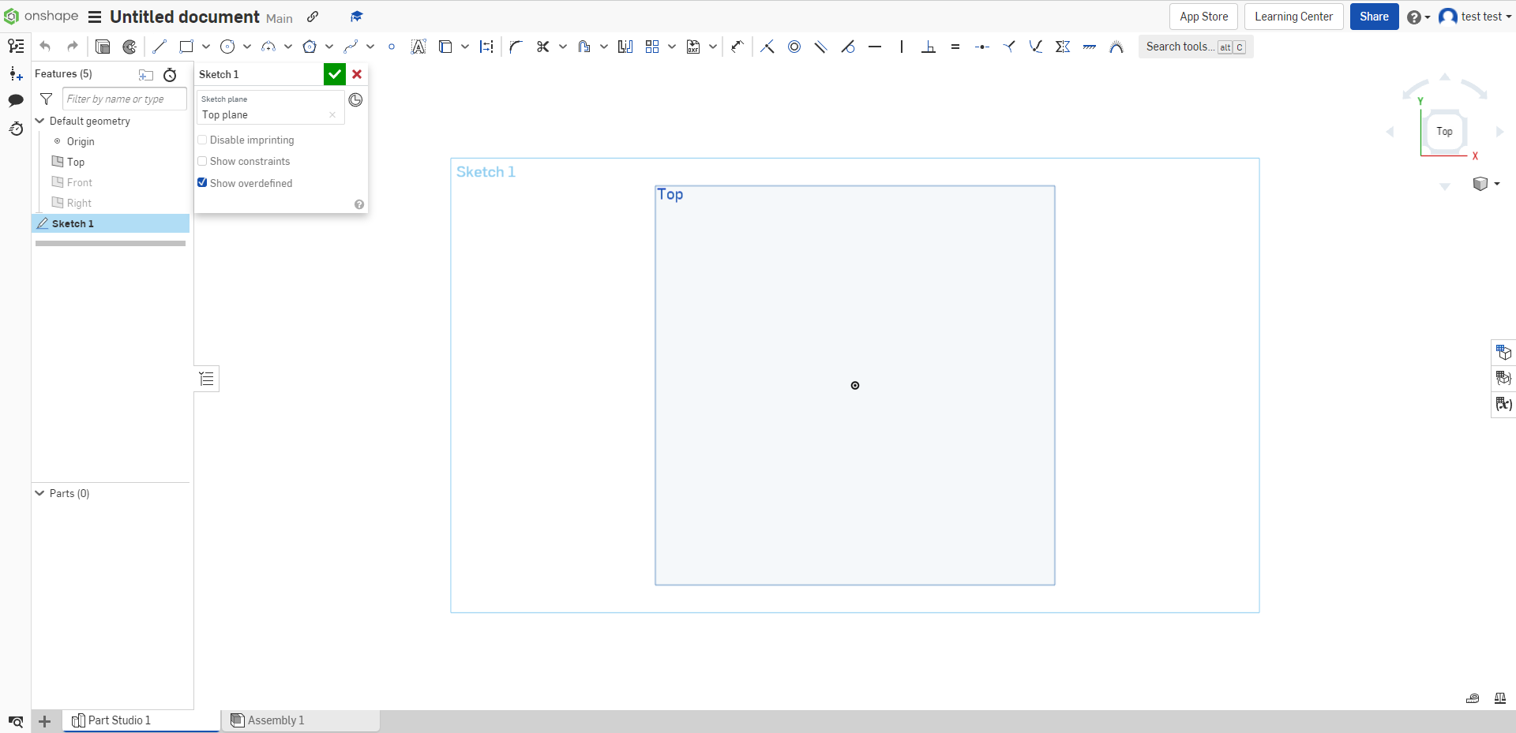Image resolution: width=1516 pixels, height=733 pixels.
Task: Disable Show overdefined option
Action: pyautogui.click(x=202, y=182)
